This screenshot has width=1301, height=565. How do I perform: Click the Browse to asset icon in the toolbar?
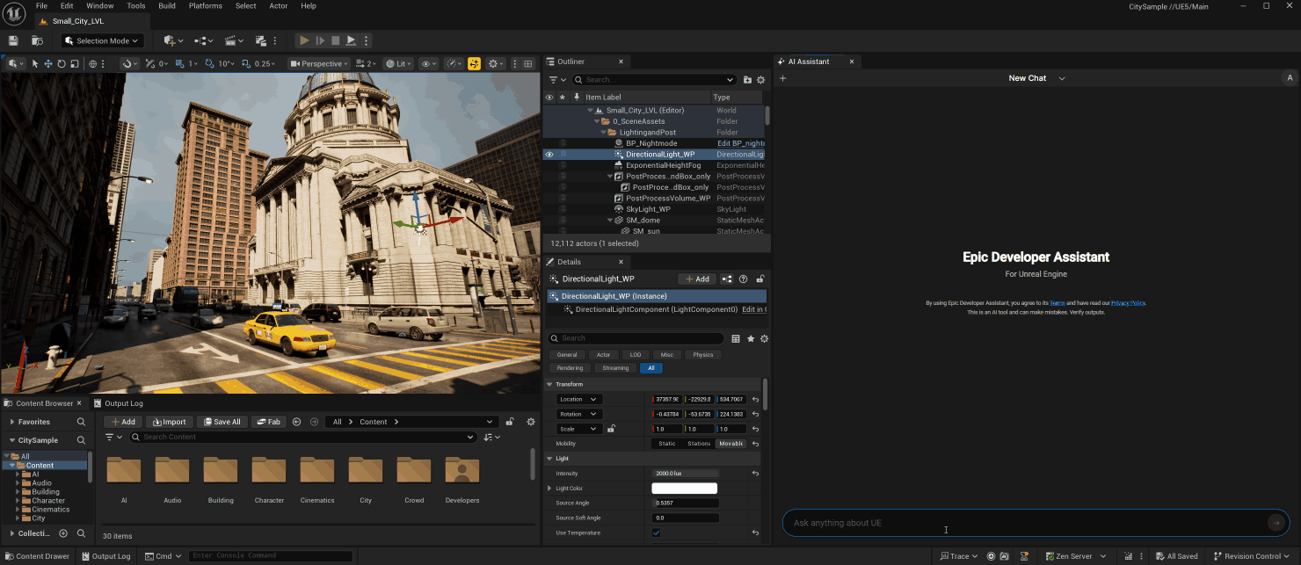(37, 40)
